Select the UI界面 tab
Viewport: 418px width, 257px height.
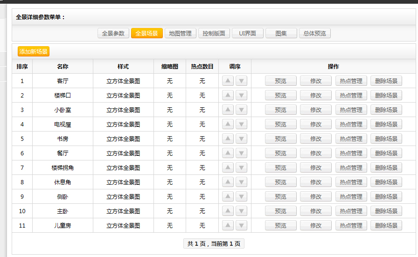point(248,34)
